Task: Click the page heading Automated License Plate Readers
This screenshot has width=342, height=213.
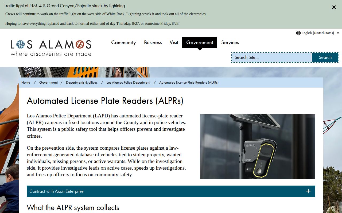Action: 105,101
